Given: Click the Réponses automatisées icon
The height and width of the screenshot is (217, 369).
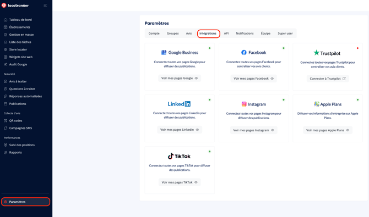Looking at the screenshot, I should (x=6, y=96).
